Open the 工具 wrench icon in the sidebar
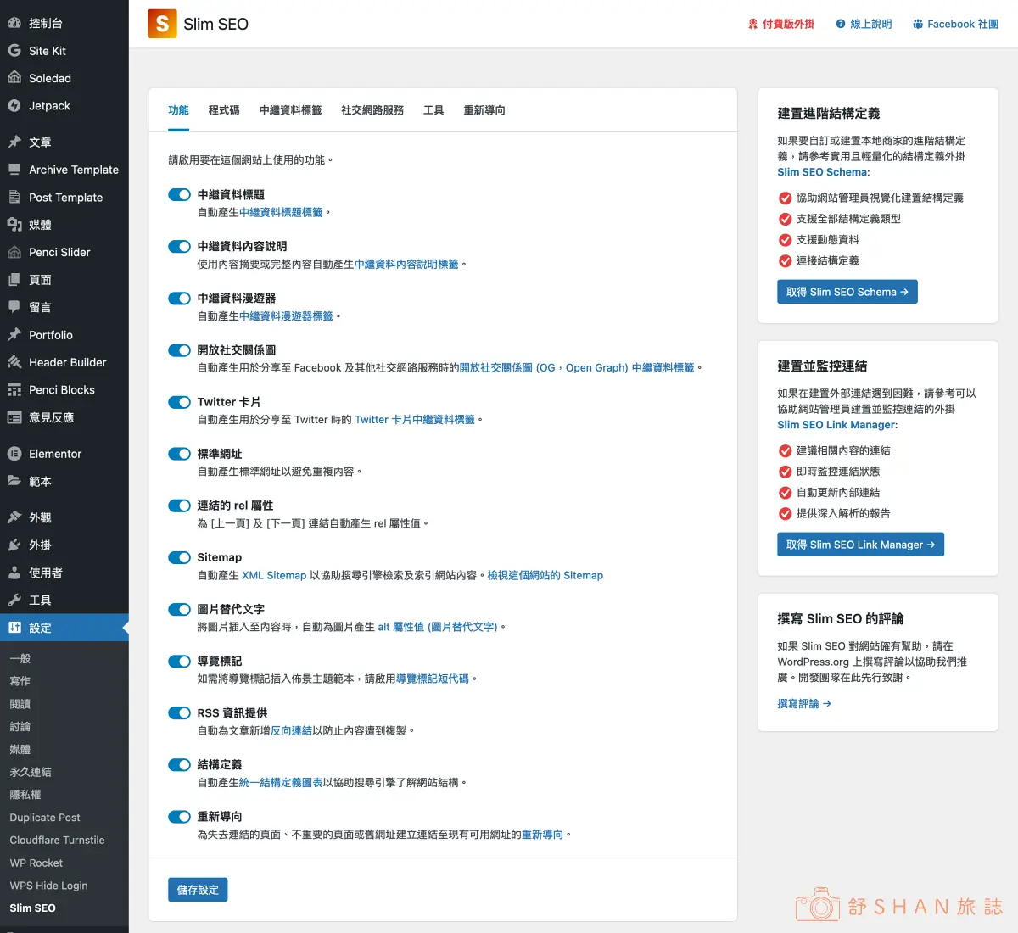The width and height of the screenshot is (1018, 933). click(x=14, y=600)
